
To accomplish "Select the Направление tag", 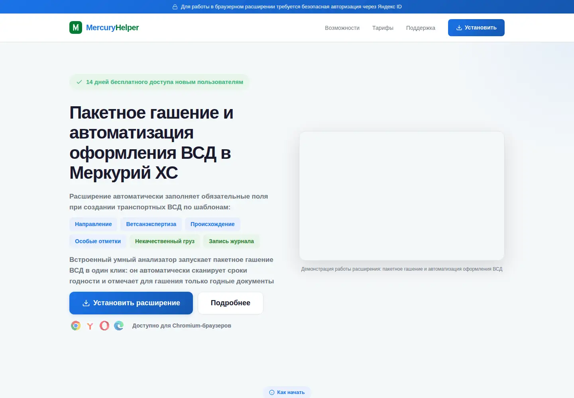I will tap(93, 224).
